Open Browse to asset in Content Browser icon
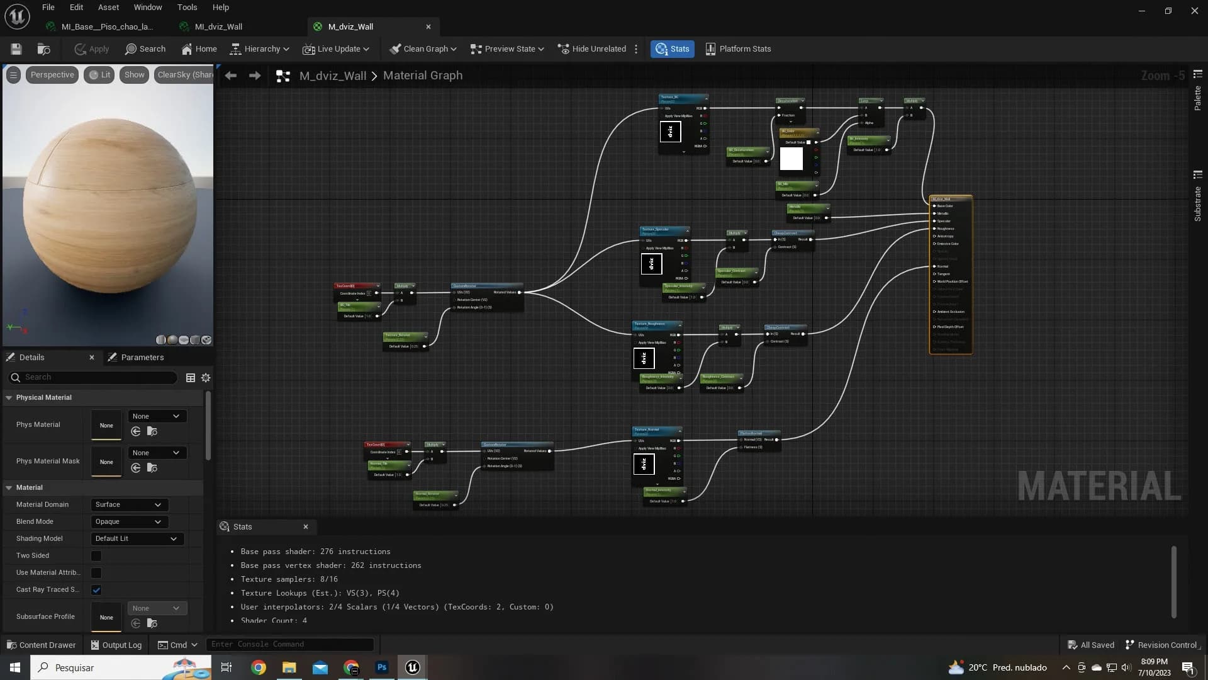 [43, 49]
